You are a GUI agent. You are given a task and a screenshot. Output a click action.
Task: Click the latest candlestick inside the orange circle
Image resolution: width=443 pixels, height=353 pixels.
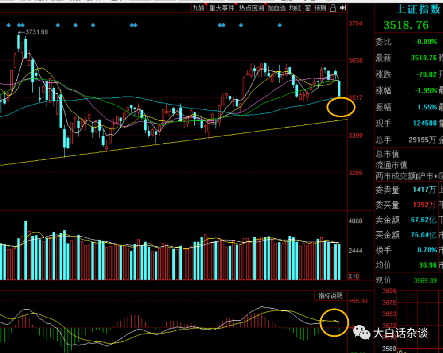tap(340, 88)
